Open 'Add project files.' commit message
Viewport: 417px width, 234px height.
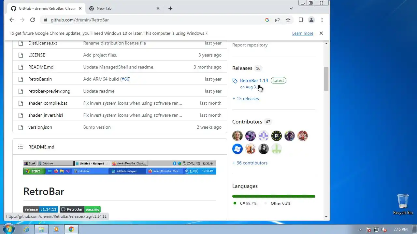tap(100, 55)
